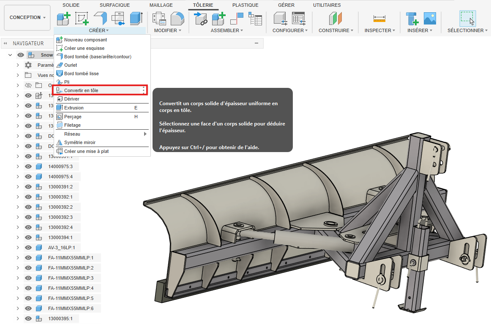
Task: Choose Convertir en tôle from the menu
Action: pos(81,90)
